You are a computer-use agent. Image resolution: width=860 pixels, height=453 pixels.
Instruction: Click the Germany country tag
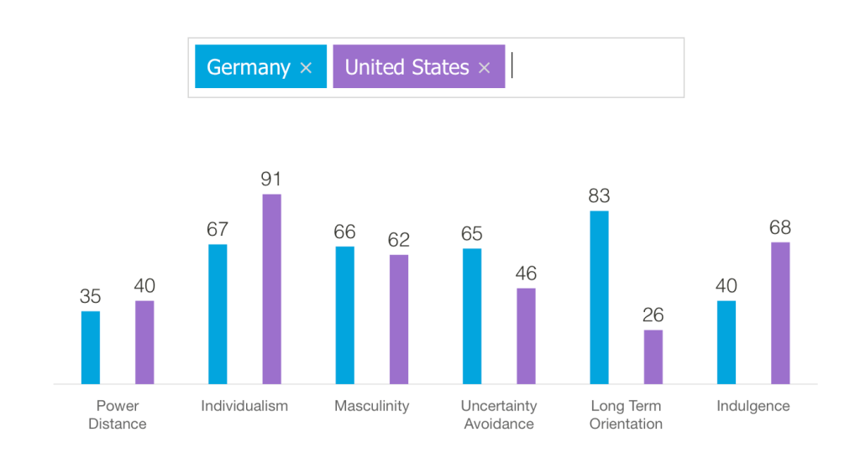coord(249,67)
